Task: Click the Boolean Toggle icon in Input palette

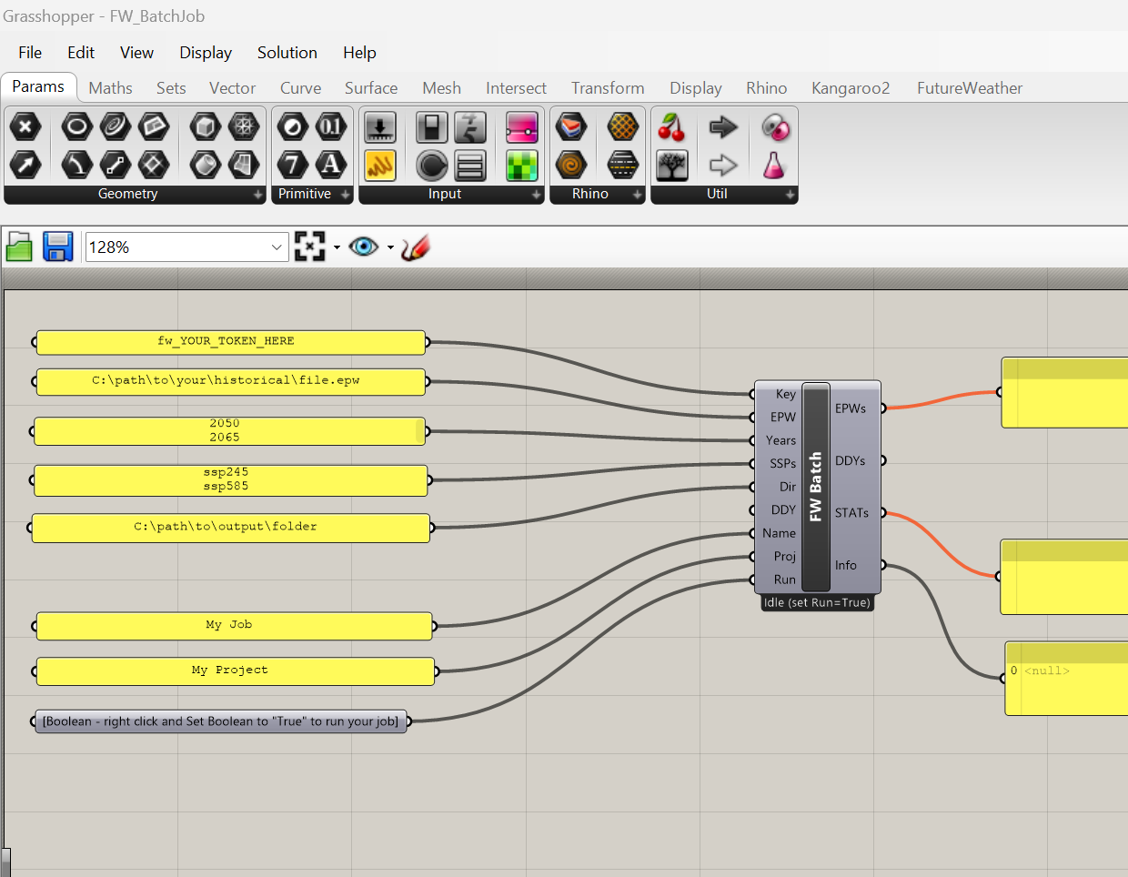Action: [431, 127]
